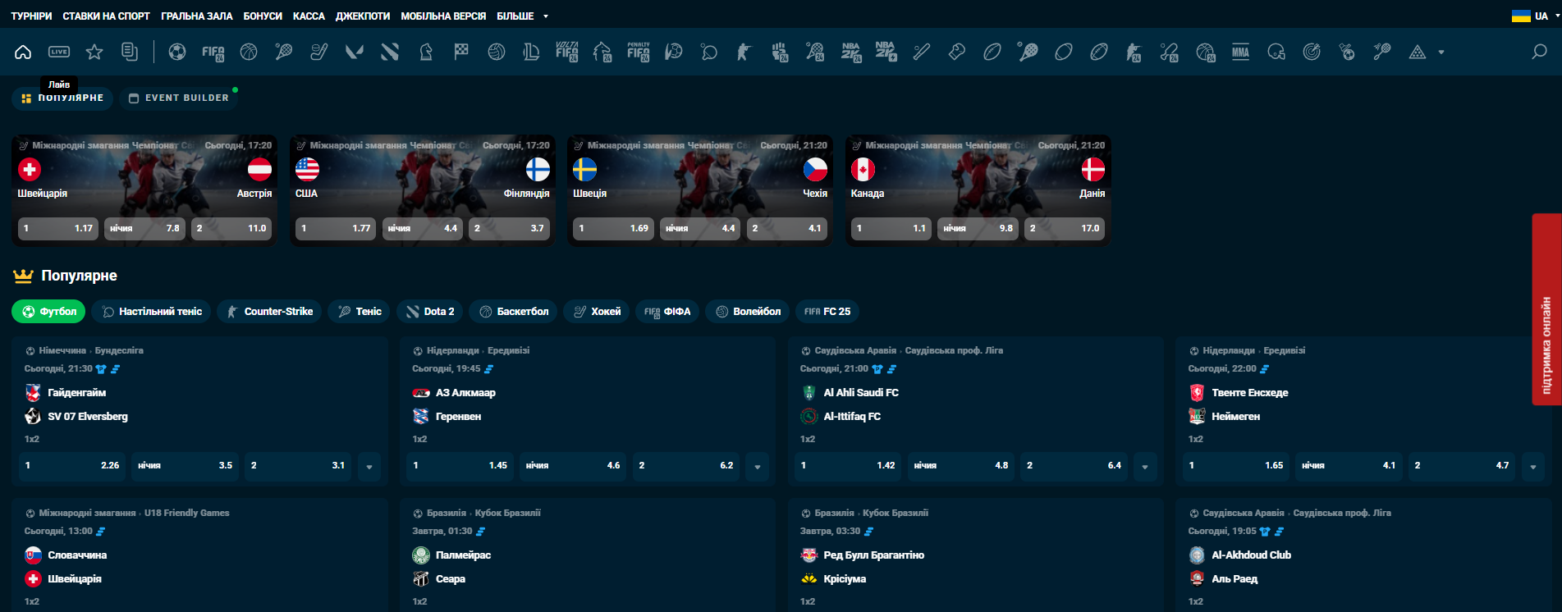Select the boxing glove icon
Image resolution: width=1562 pixels, height=612 pixels.
[x=957, y=53]
